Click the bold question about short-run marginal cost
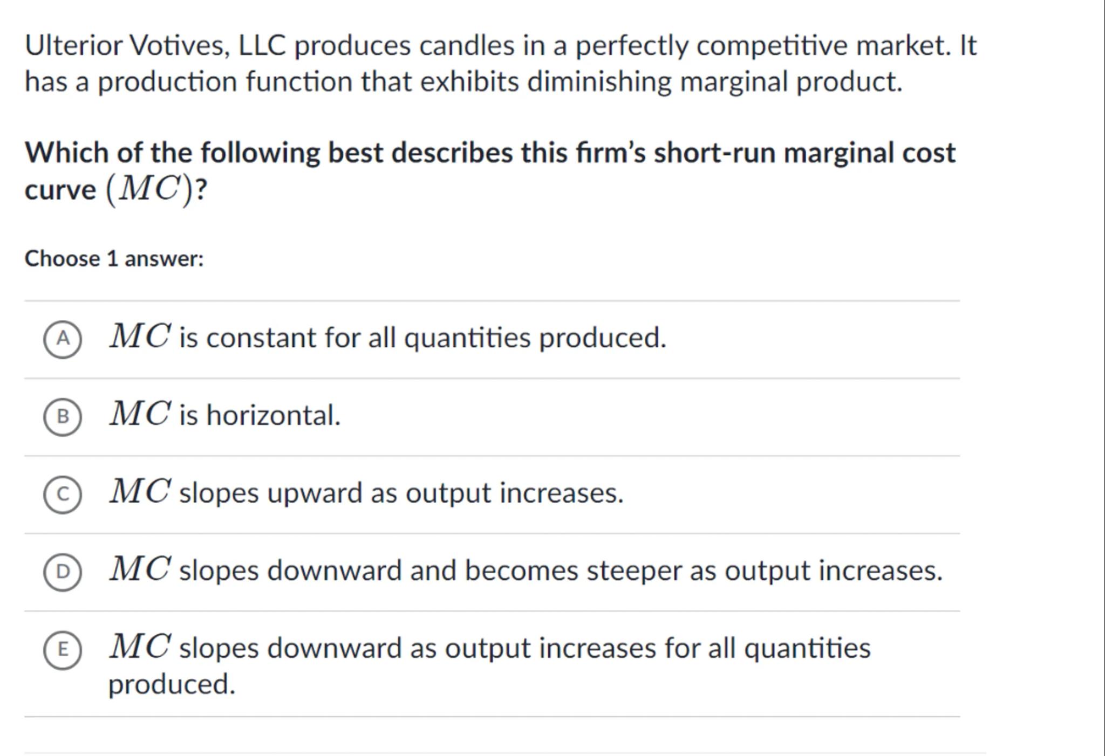The image size is (1105, 756). tap(489, 153)
